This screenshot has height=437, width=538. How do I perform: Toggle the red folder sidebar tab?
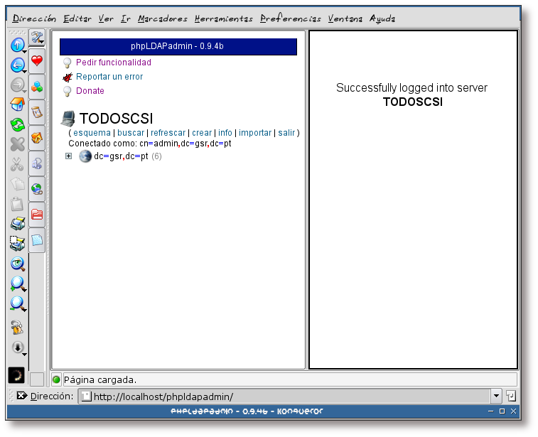click(x=37, y=214)
